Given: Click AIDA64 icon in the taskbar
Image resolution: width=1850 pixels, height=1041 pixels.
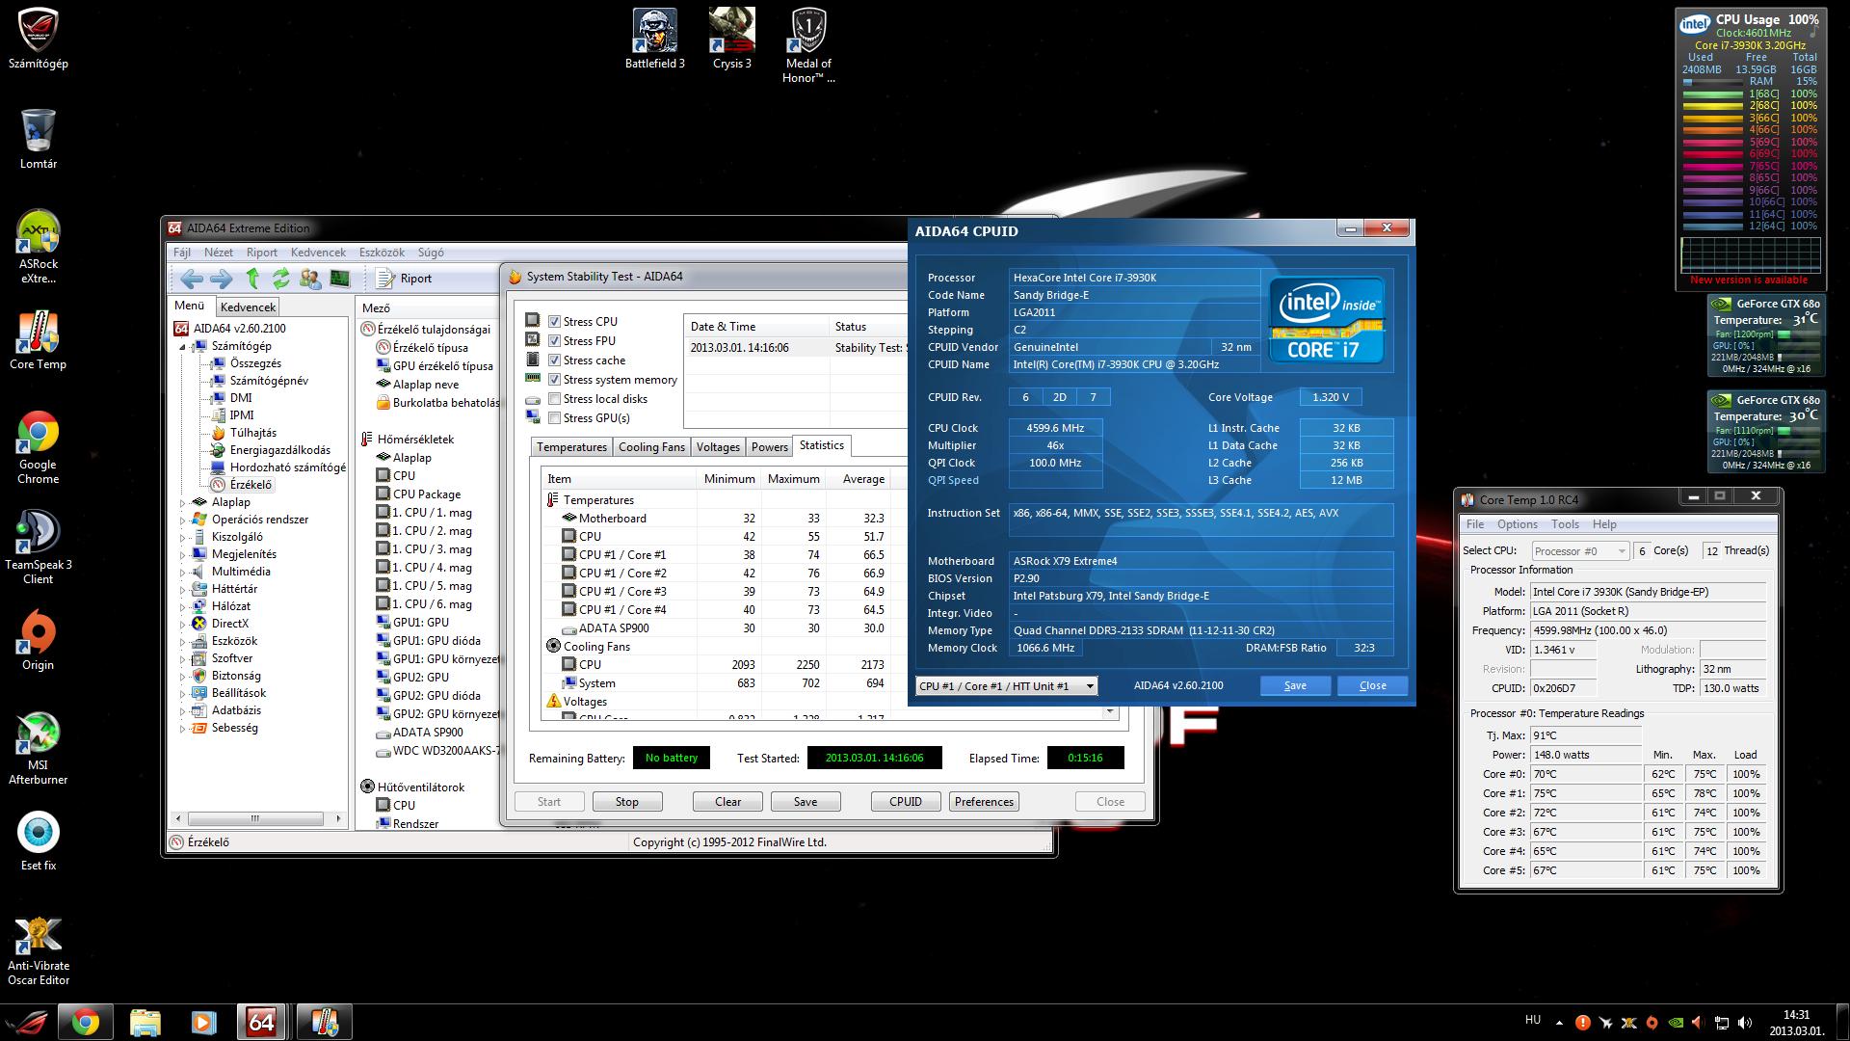Looking at the screenshot, I should (262, 1022).
